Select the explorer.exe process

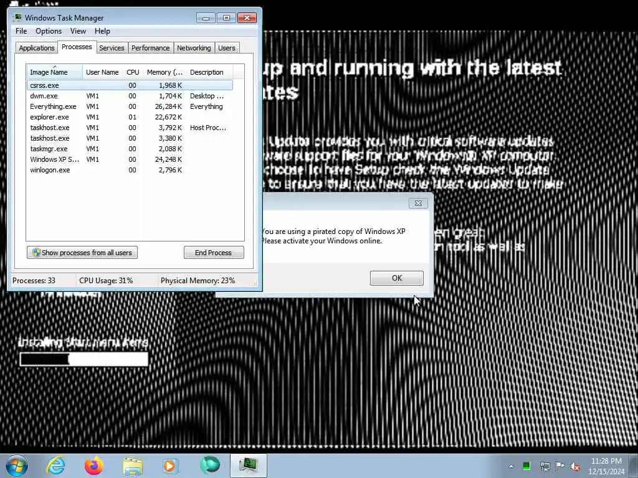(130, 117)
